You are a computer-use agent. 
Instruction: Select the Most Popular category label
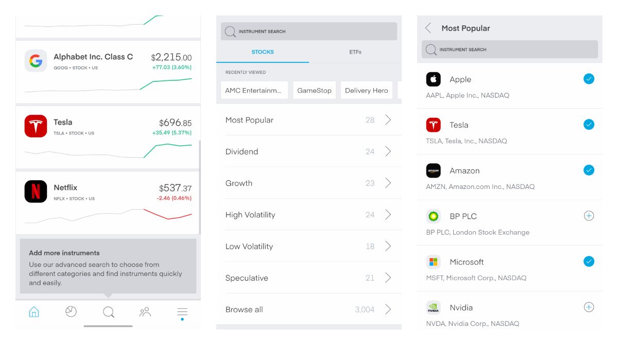pyautogui.click(x=249, y=120)
